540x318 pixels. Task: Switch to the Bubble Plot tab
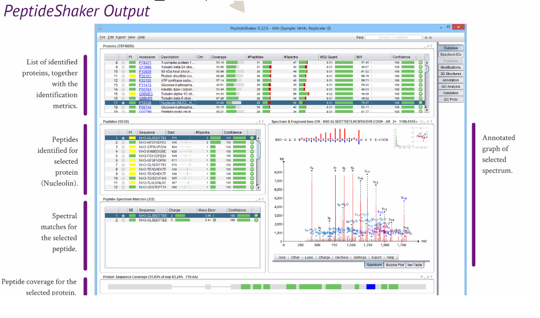pos(395,265)
